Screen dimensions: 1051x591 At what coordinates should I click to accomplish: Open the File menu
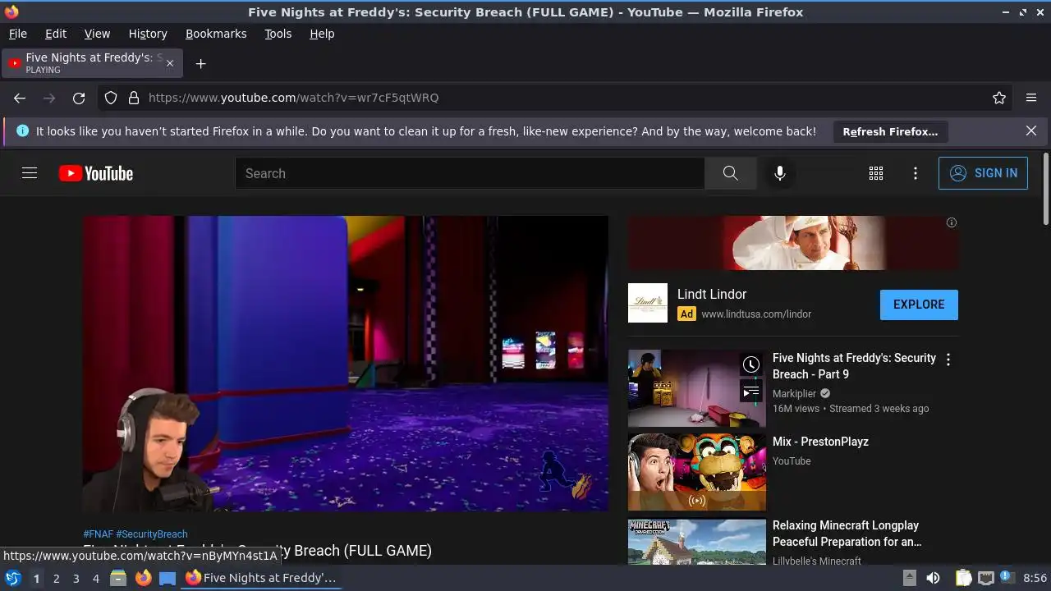pyautogui.click(x=18, y=34)
